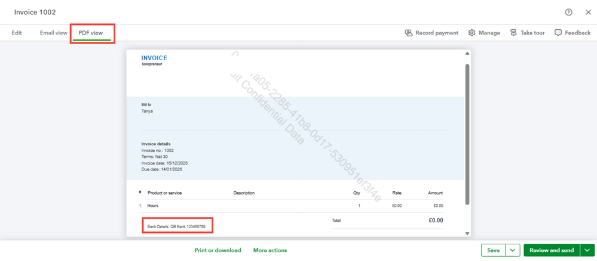The width and height of the screenshot is (597, 261).
Task: Click the Description column header
Action: tap(244, 193)
